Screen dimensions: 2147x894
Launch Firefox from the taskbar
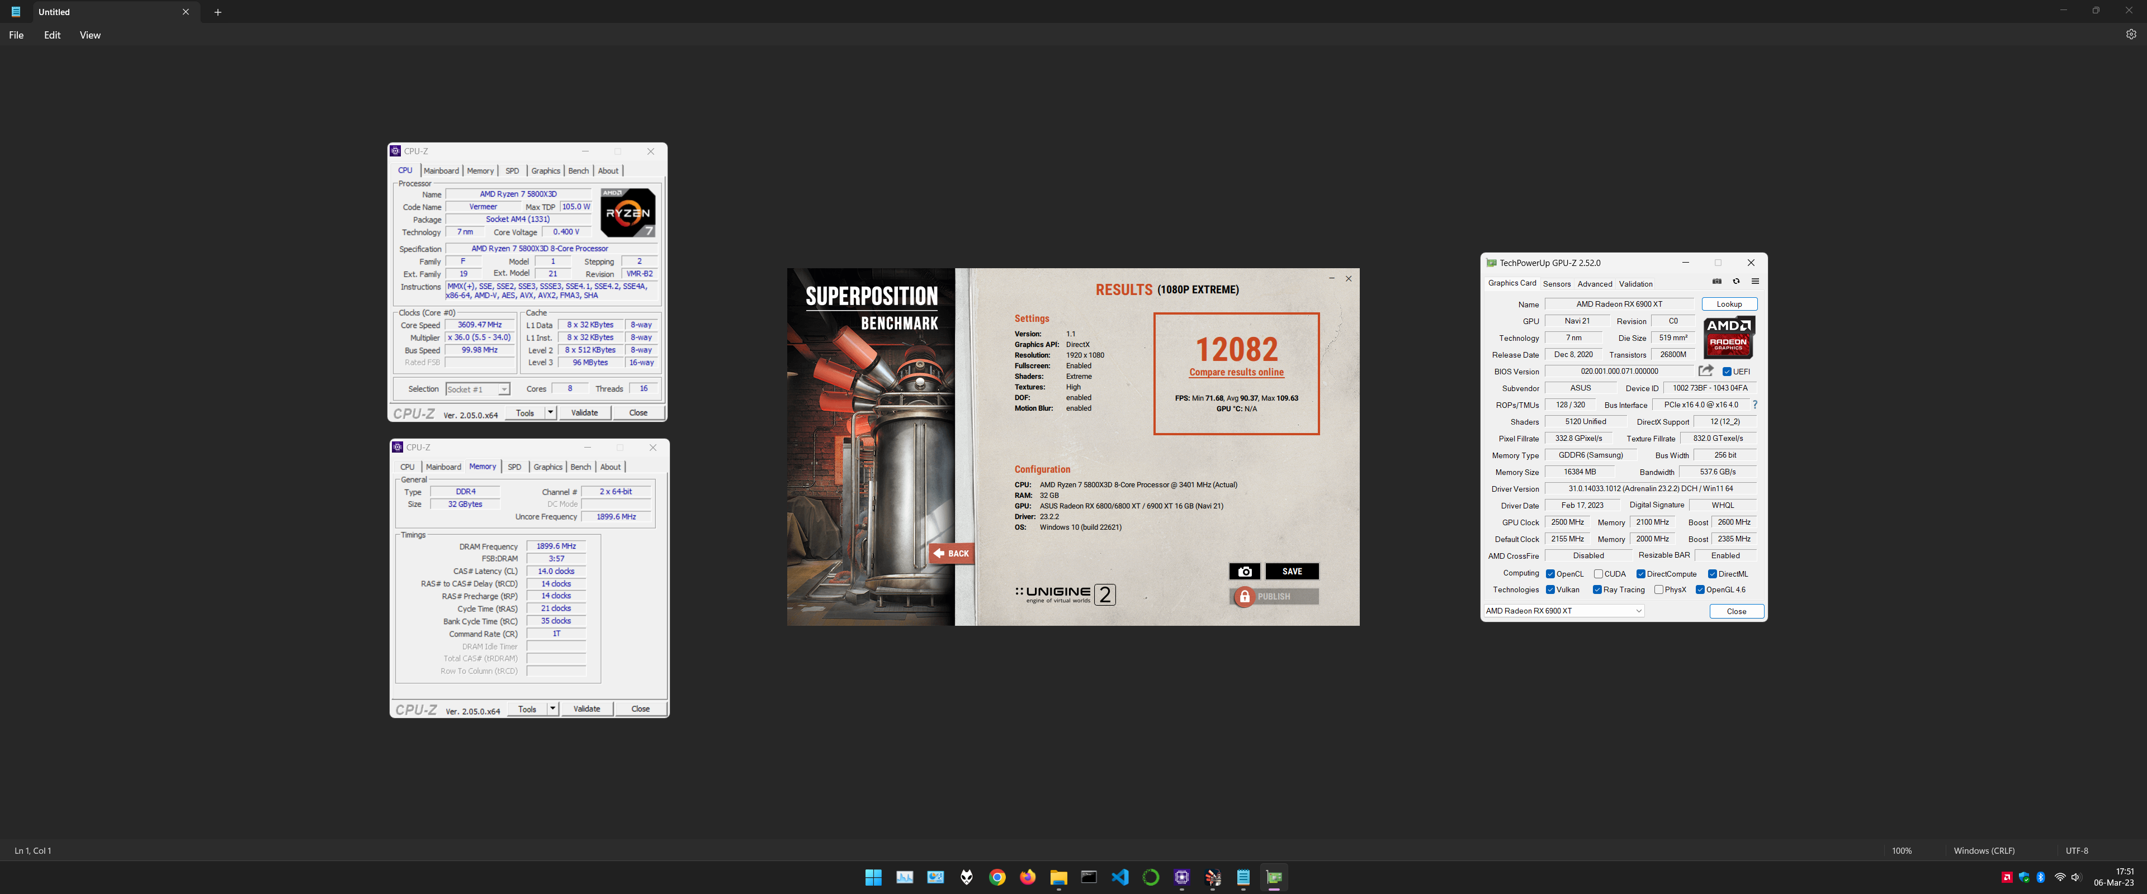coord(1028,877)
